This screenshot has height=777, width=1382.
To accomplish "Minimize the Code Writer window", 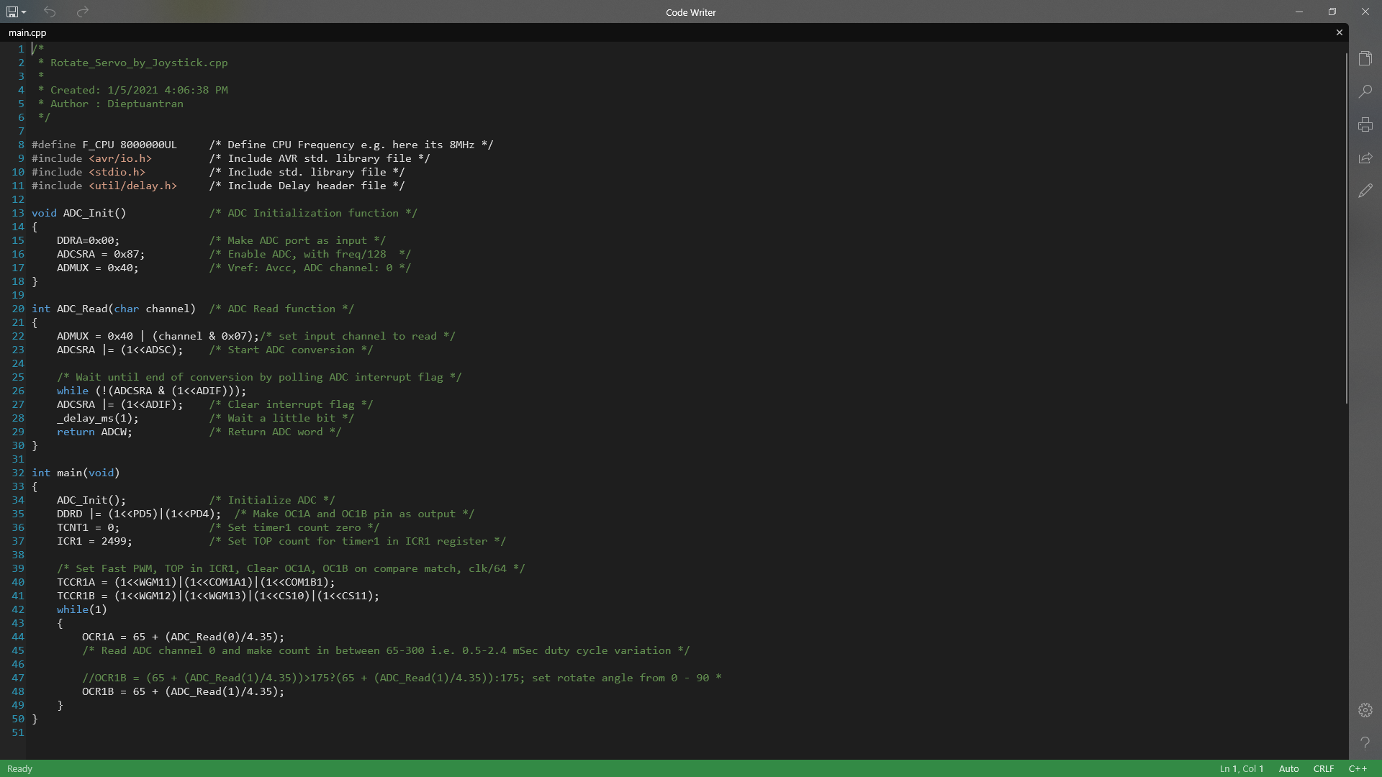I will tap(1299, 12).
